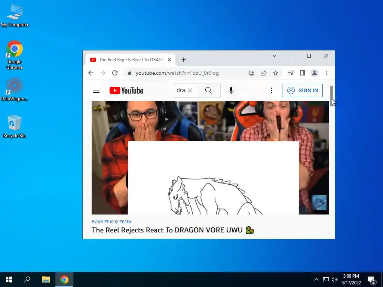Close the Reel Rejects tab
The height and width of the screenshot is (287, 383).
pos(169,60)
